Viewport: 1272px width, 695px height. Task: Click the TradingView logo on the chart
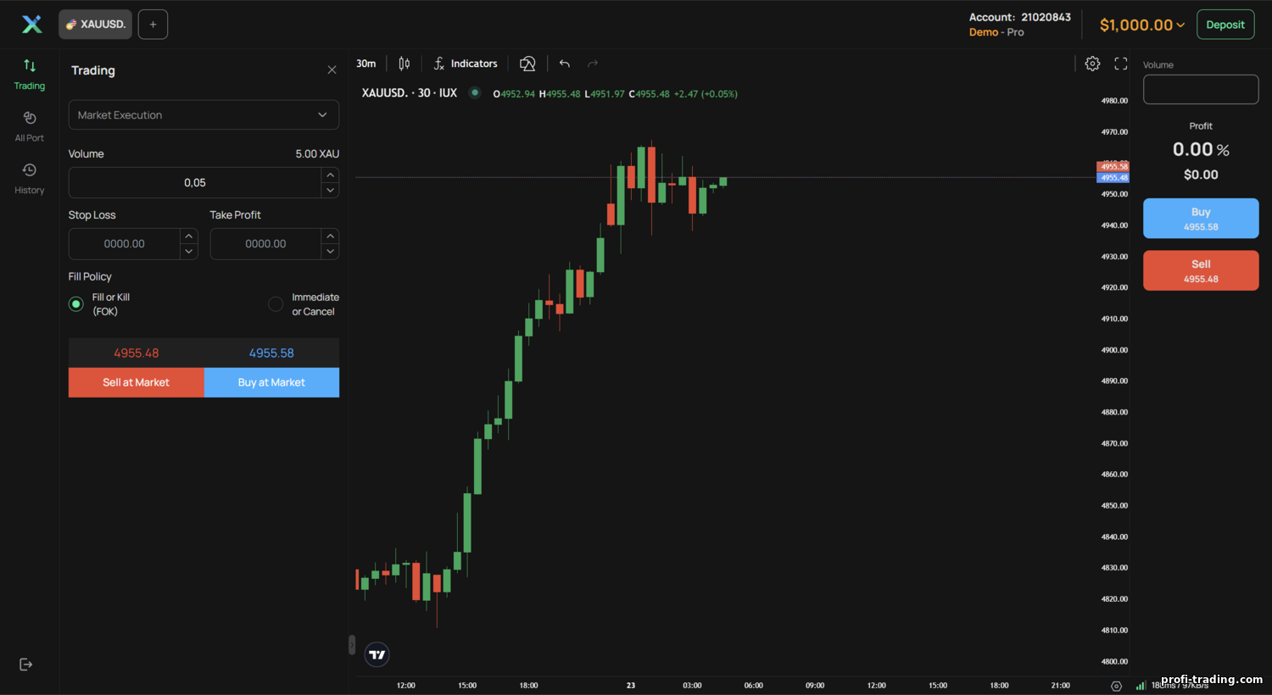[377, 653]
